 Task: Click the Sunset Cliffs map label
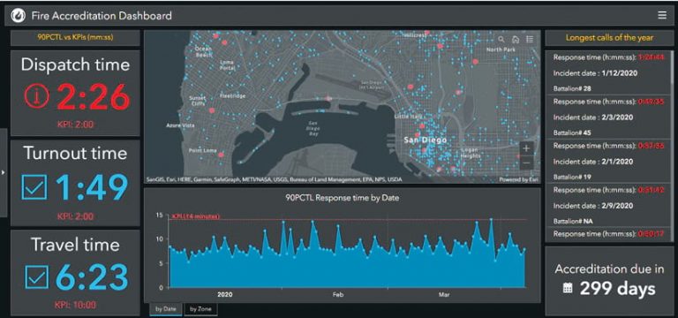click(x=197, y=102)
